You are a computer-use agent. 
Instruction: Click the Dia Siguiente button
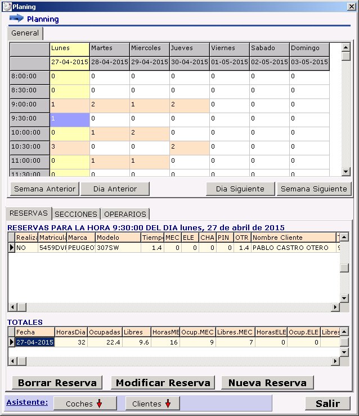pos(240,189)
